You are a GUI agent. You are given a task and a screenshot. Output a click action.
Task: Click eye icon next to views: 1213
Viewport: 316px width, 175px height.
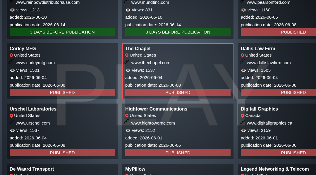click(12, 10)
